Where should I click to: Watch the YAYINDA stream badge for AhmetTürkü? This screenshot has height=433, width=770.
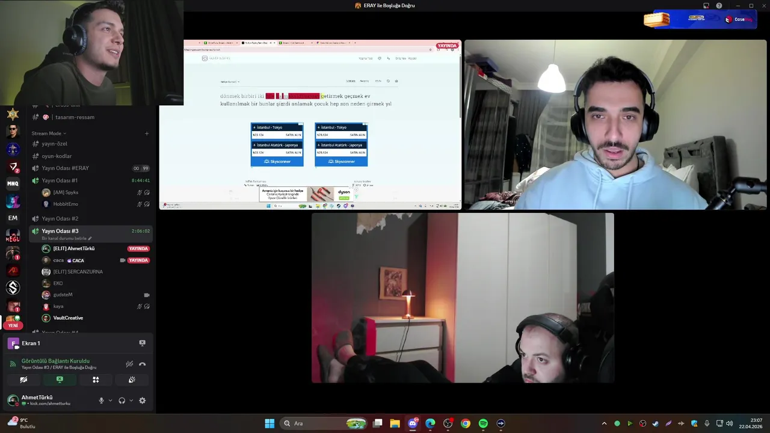(x=138, y=248)
